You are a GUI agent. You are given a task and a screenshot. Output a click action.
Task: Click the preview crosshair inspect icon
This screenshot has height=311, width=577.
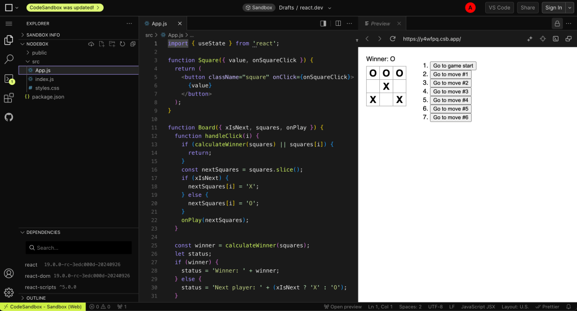coord(543,39)
